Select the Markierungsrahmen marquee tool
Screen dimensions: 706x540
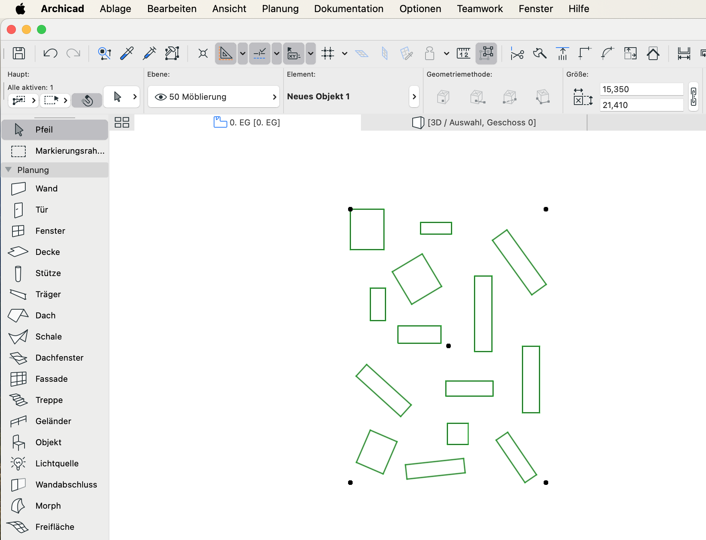(x=55, y=151)
